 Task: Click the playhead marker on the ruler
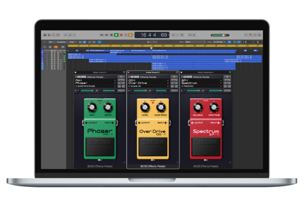coord(151,48)
